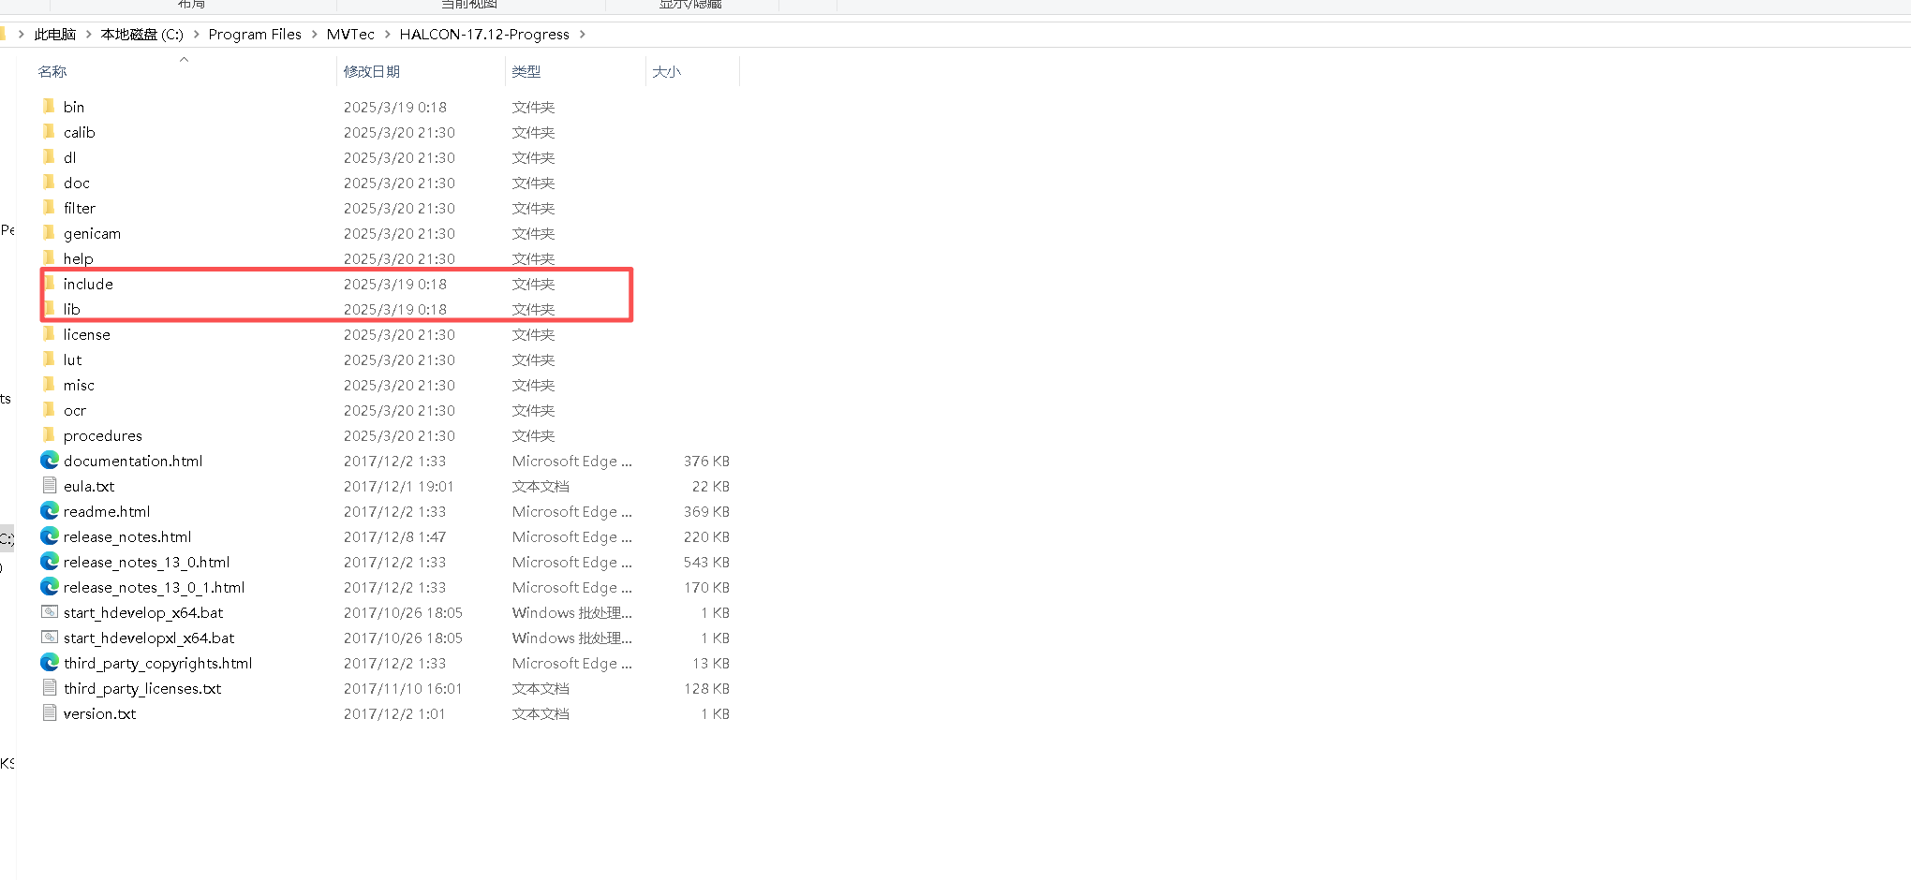
Task: Select third_party_copyrights.html file name
Action: (x=157, y=663)
